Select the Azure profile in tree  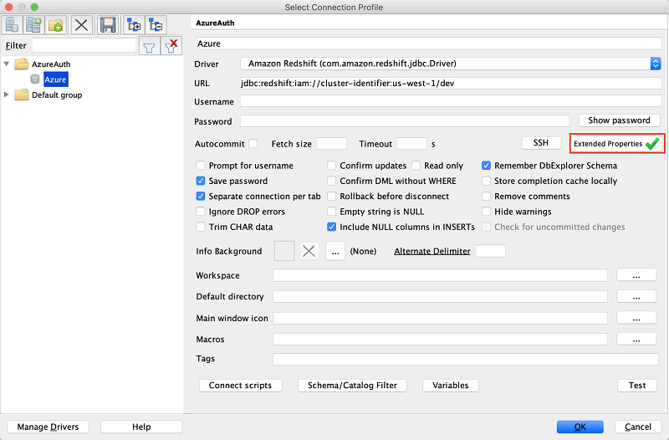[55, 79]
